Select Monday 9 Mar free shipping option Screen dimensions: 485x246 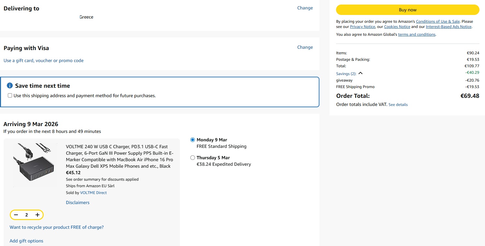193,140
